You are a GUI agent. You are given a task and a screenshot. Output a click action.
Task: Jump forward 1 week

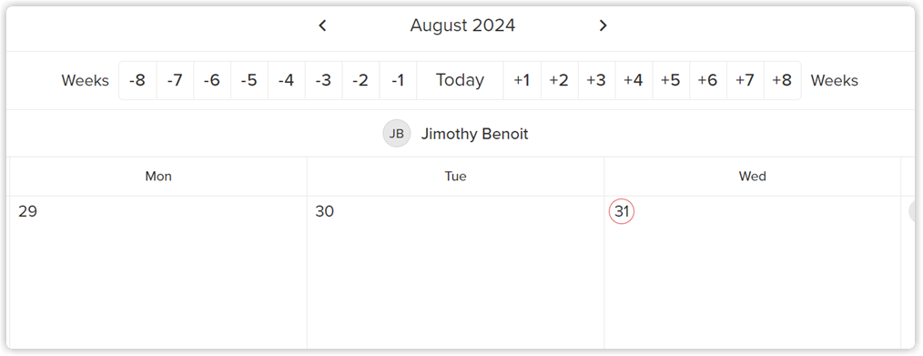tap(522, 81)
